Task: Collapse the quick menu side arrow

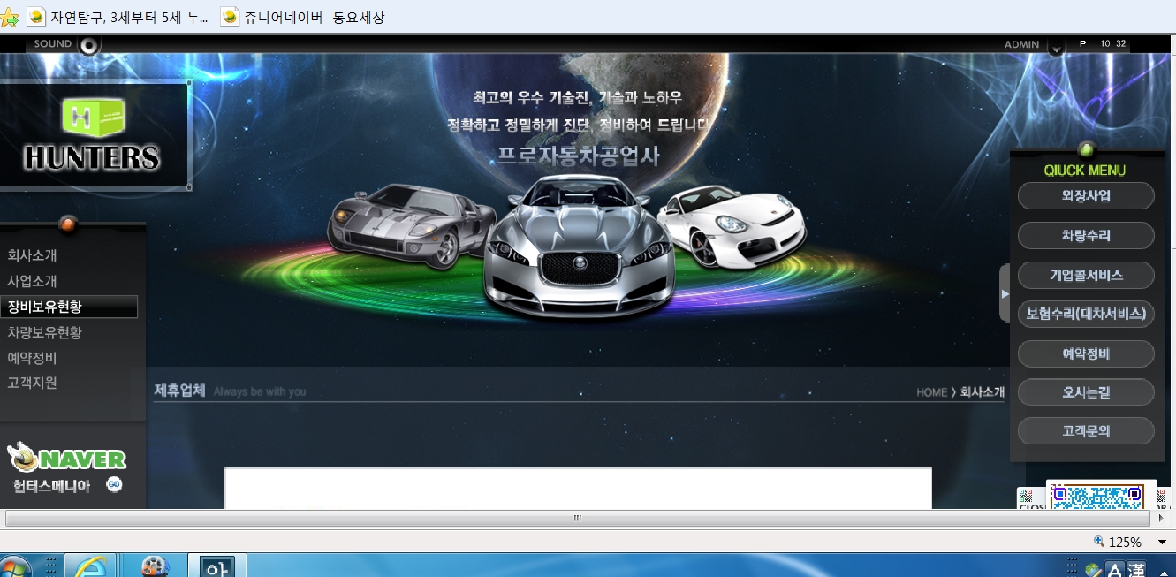Action: 1005,293
